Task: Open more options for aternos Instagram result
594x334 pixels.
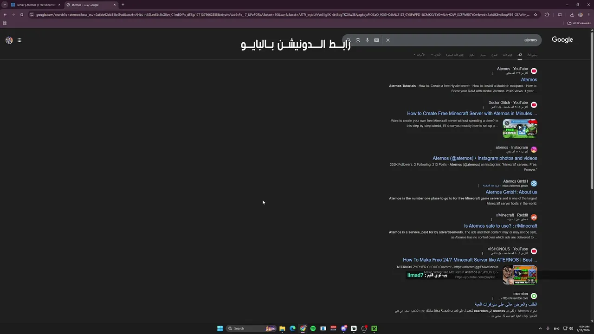Action: [x=490, y=152]
